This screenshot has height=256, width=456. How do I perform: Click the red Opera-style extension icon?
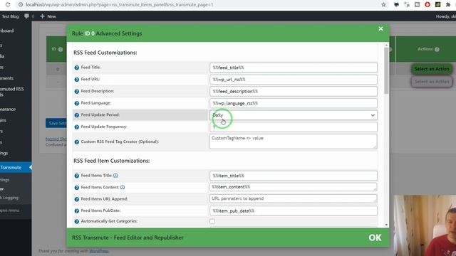[x=427, y=5]
